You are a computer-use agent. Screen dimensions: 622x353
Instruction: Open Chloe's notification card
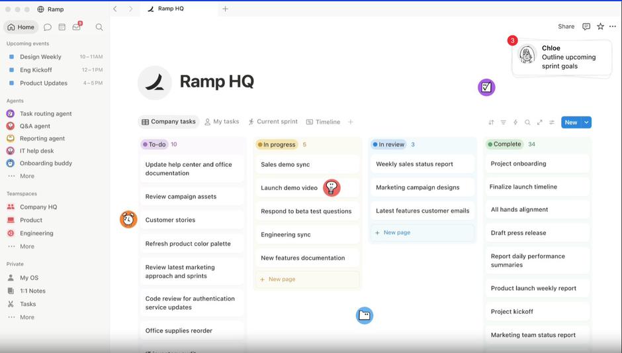[562, 57]
